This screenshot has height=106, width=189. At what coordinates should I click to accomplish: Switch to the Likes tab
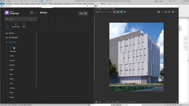(24, 25)
